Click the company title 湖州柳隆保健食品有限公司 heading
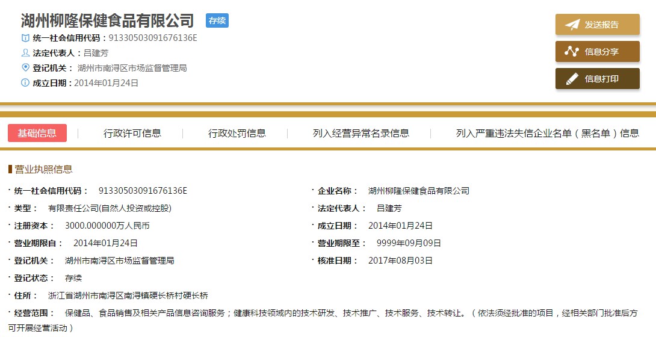 pyautogui.click(x=108, y=20)
